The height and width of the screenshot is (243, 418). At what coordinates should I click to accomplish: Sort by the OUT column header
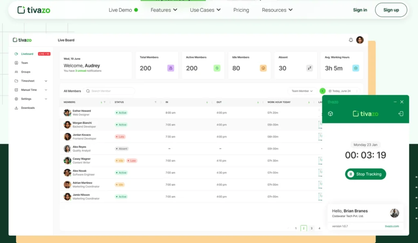pos(258,103)
